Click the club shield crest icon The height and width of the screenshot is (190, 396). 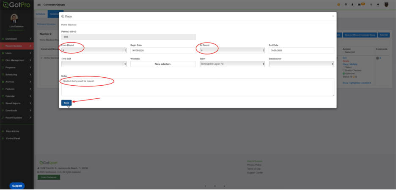point(386,4)
